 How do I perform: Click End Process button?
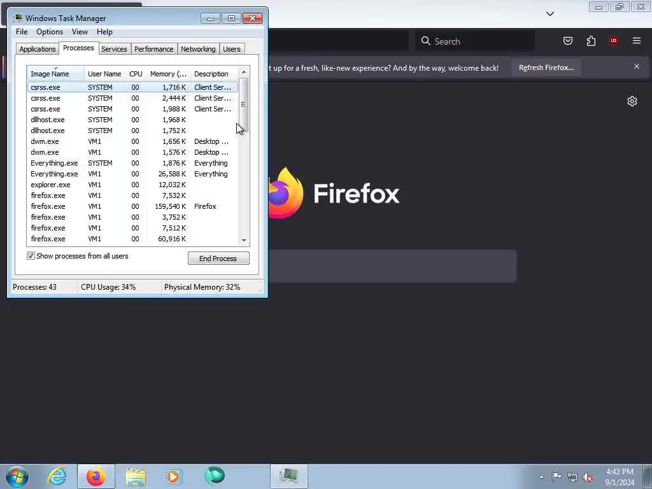click(218, 259)
